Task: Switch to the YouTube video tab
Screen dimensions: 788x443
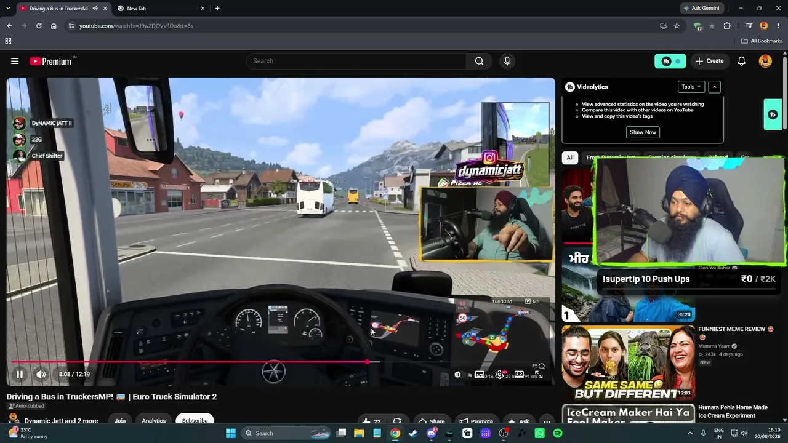Action: coord(58,9)
